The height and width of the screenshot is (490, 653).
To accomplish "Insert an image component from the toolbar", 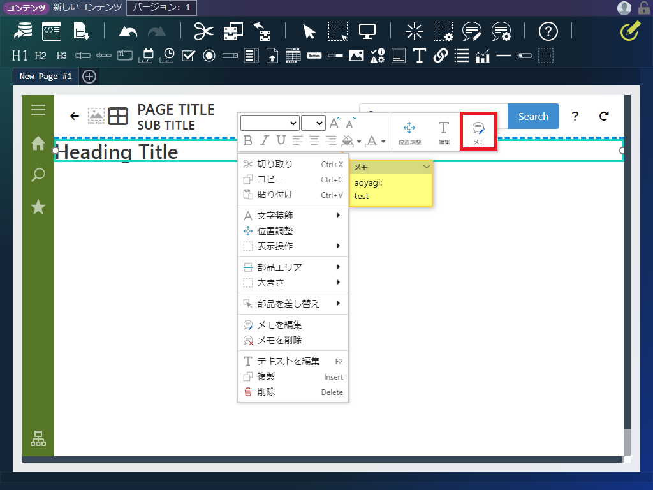I will 356,56.
